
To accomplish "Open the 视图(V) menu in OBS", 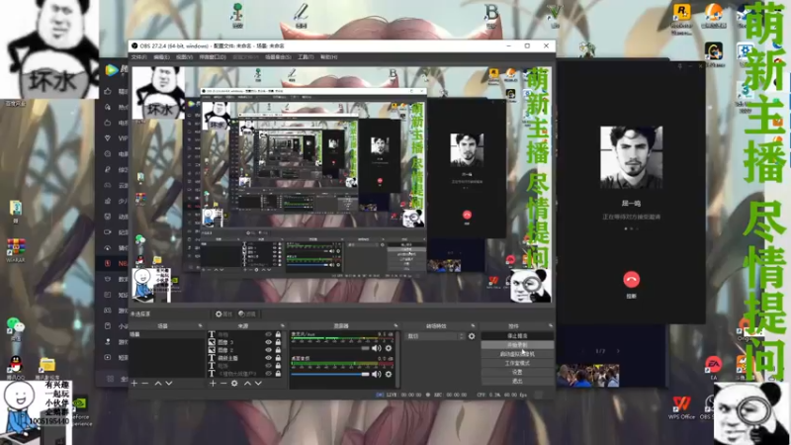I will click(x=184, y=57).
